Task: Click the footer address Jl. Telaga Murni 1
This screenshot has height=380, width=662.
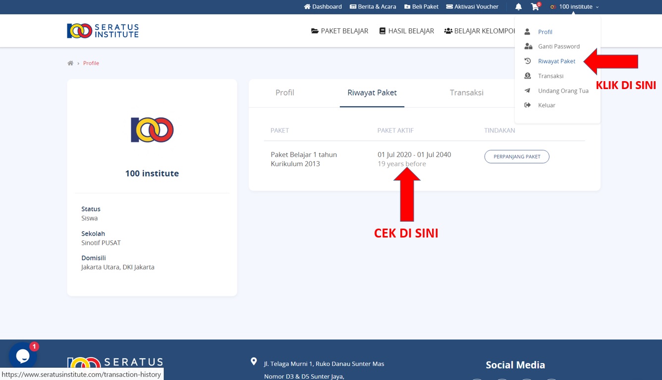Action: tap(324, 364)
